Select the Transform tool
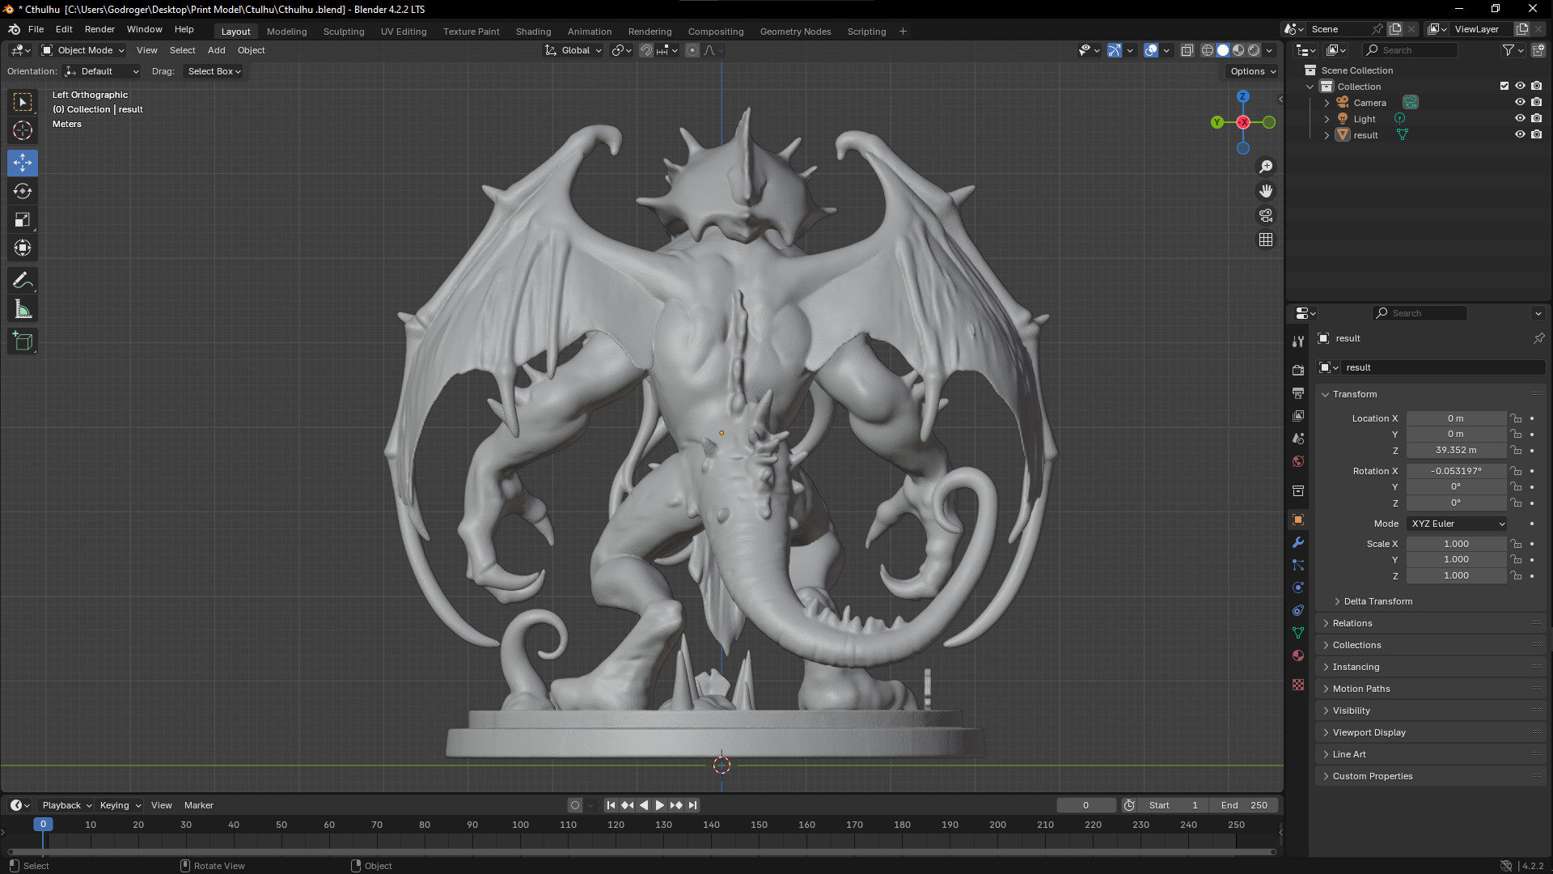The width and height of the screenshot is (1553, 874). coord(23,248)
